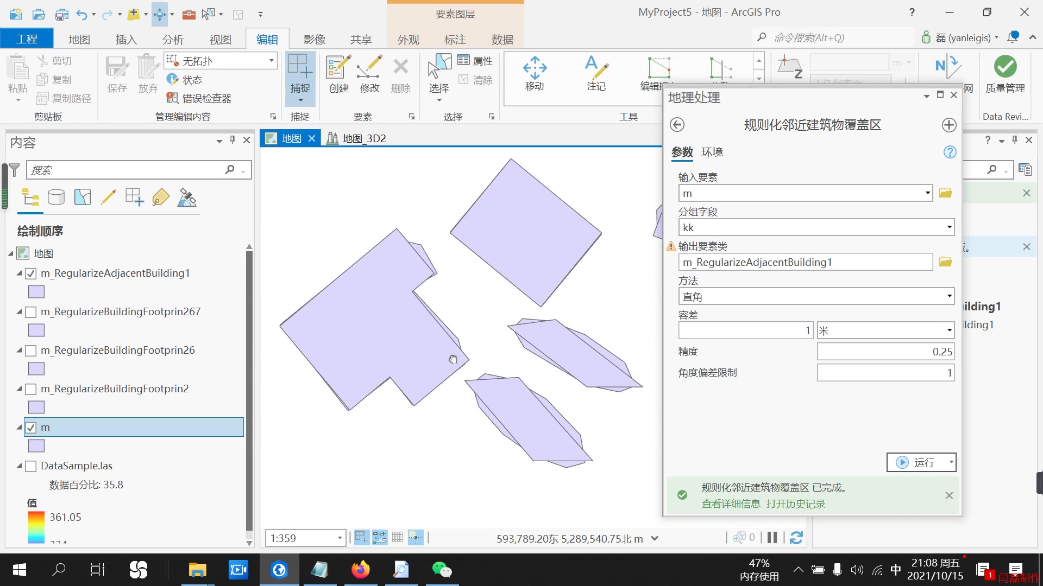Browse output with folder icon next to 输出要素类
The width and height of the screenshot is (1043, 586).
(945, 262)
